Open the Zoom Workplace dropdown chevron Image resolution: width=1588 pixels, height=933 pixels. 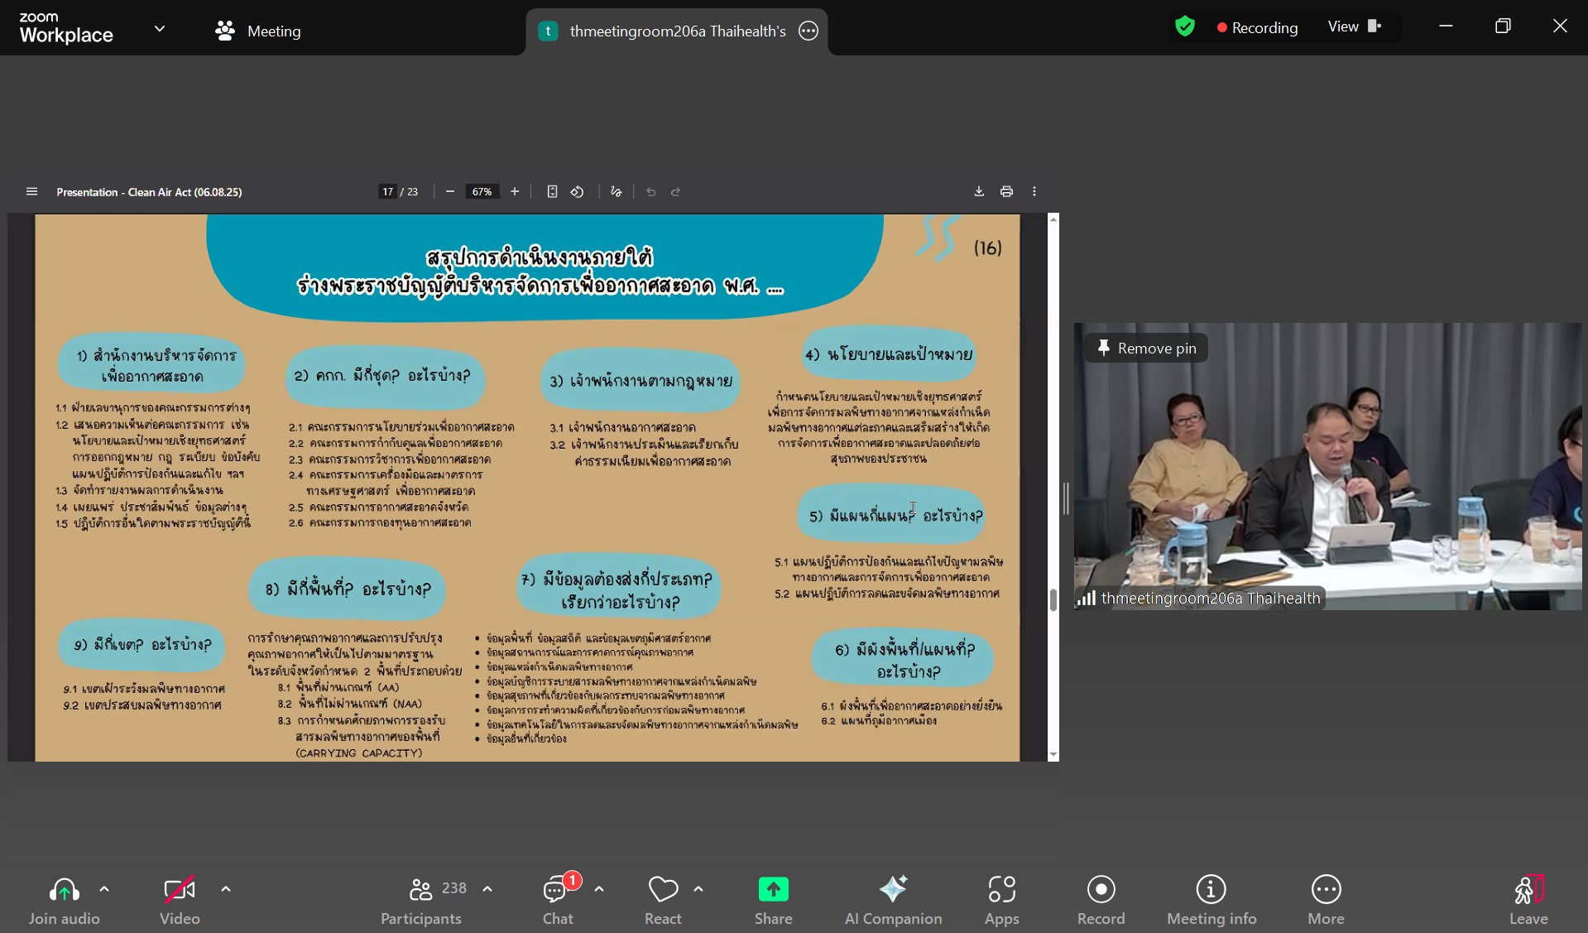click(x=160, y=29)
